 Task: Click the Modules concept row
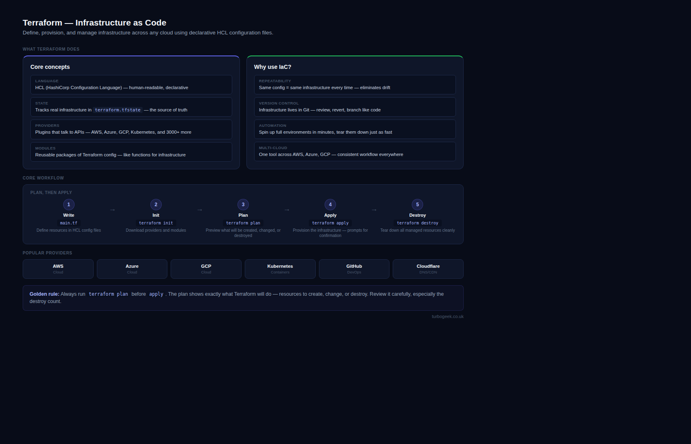(131, 152)
